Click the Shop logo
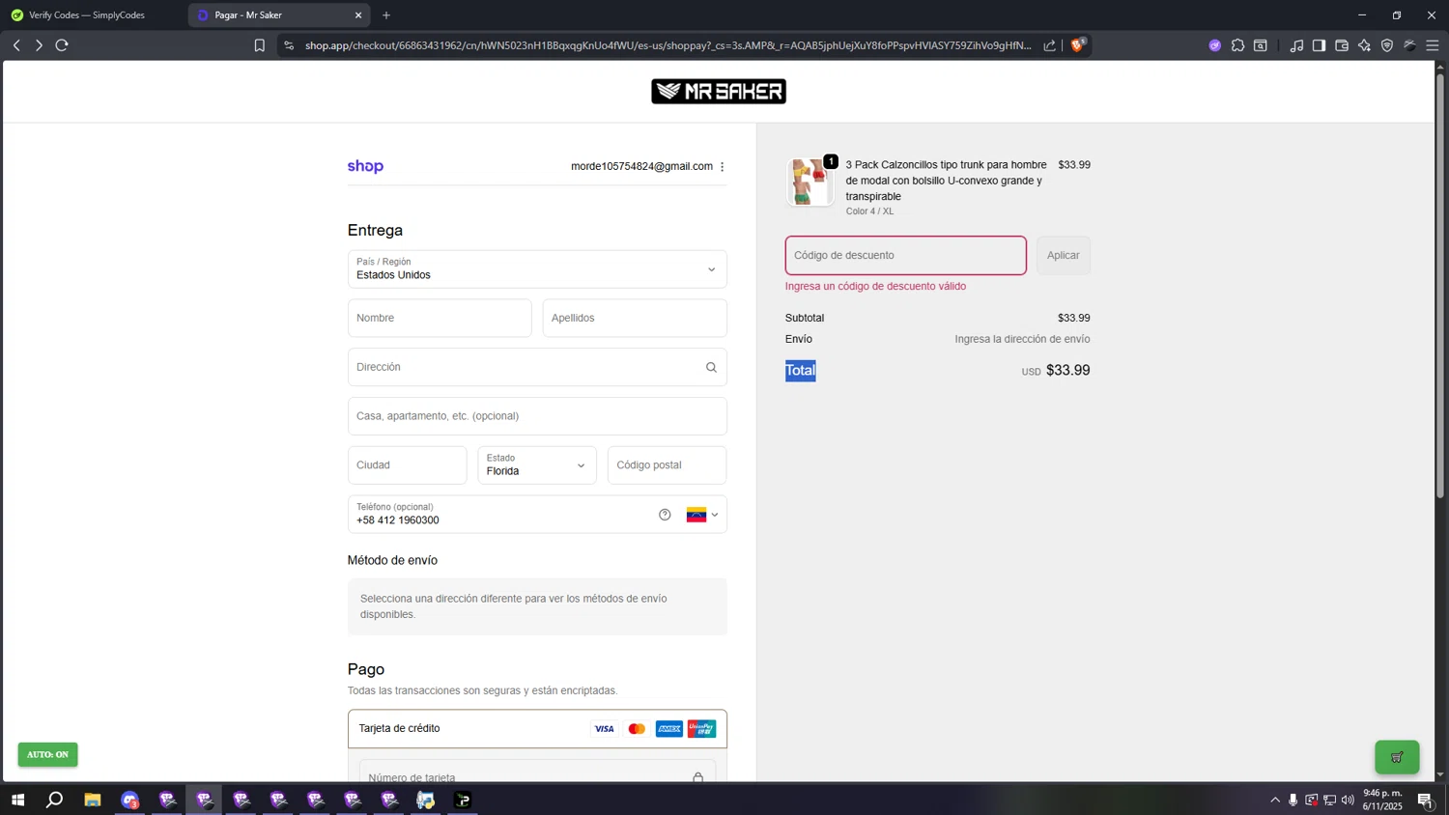Screen dimensions: 1449x815 tap(365, 166)
